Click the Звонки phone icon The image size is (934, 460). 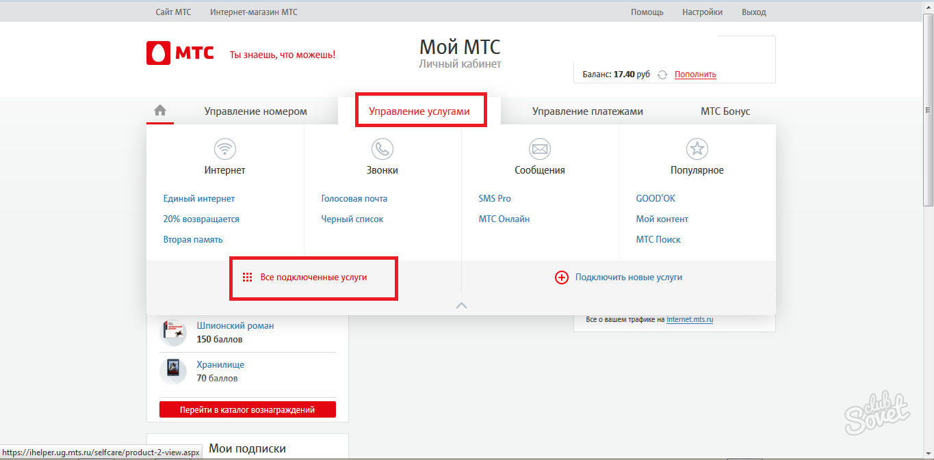tap(382, 148)
